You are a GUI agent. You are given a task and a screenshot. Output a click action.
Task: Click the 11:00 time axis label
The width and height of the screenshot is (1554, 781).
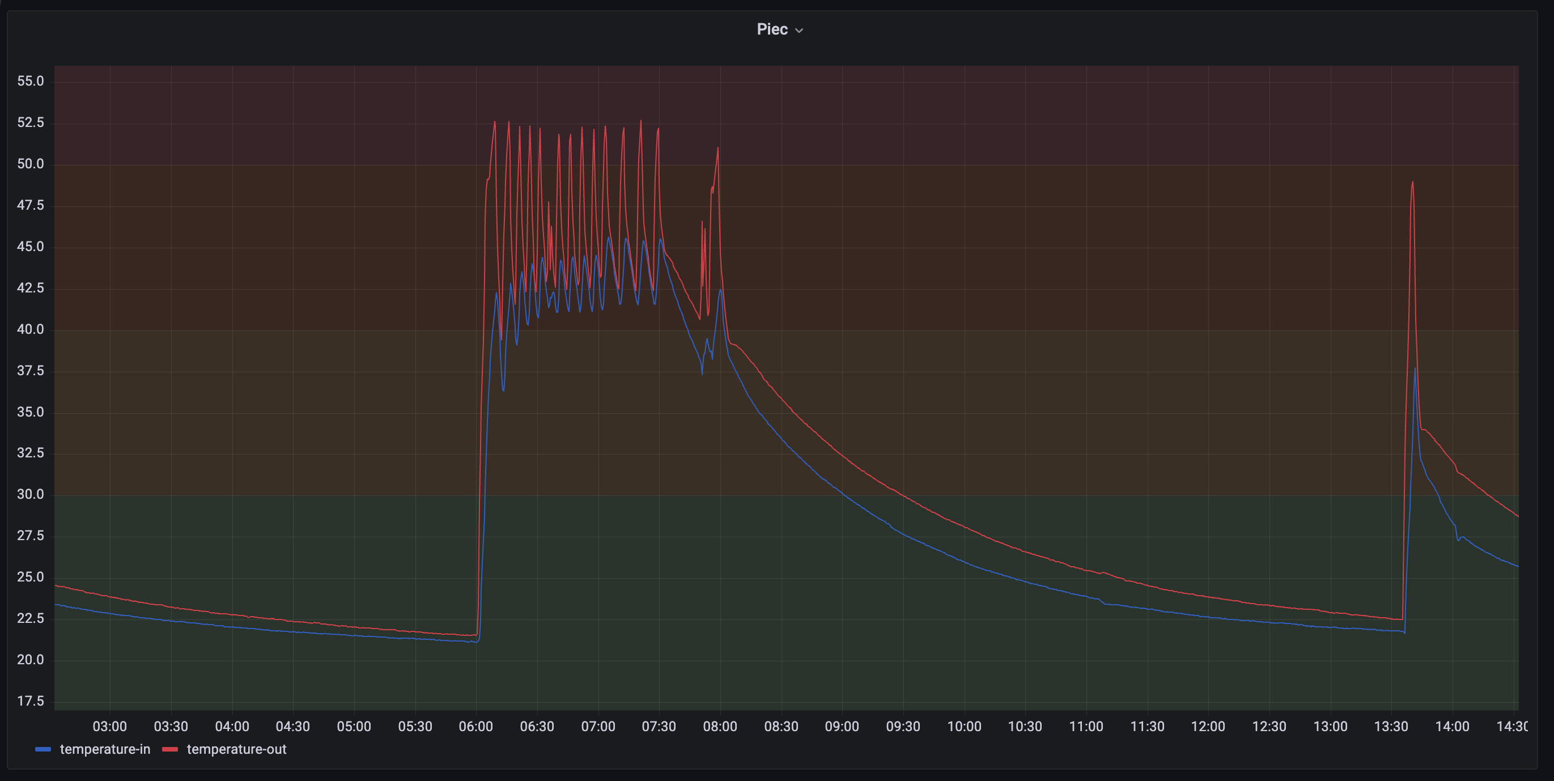[x=1086, y=726]
